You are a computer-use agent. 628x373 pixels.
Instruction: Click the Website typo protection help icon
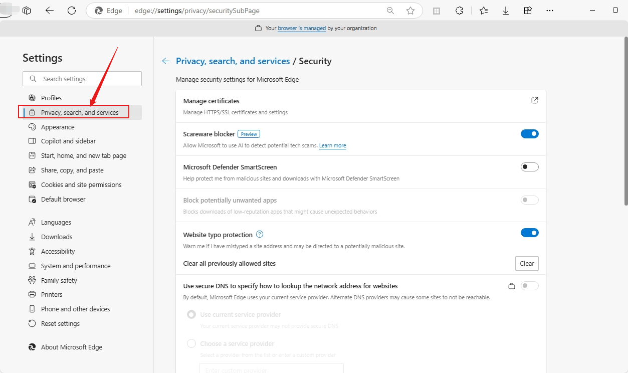click(x=260, y=235)
